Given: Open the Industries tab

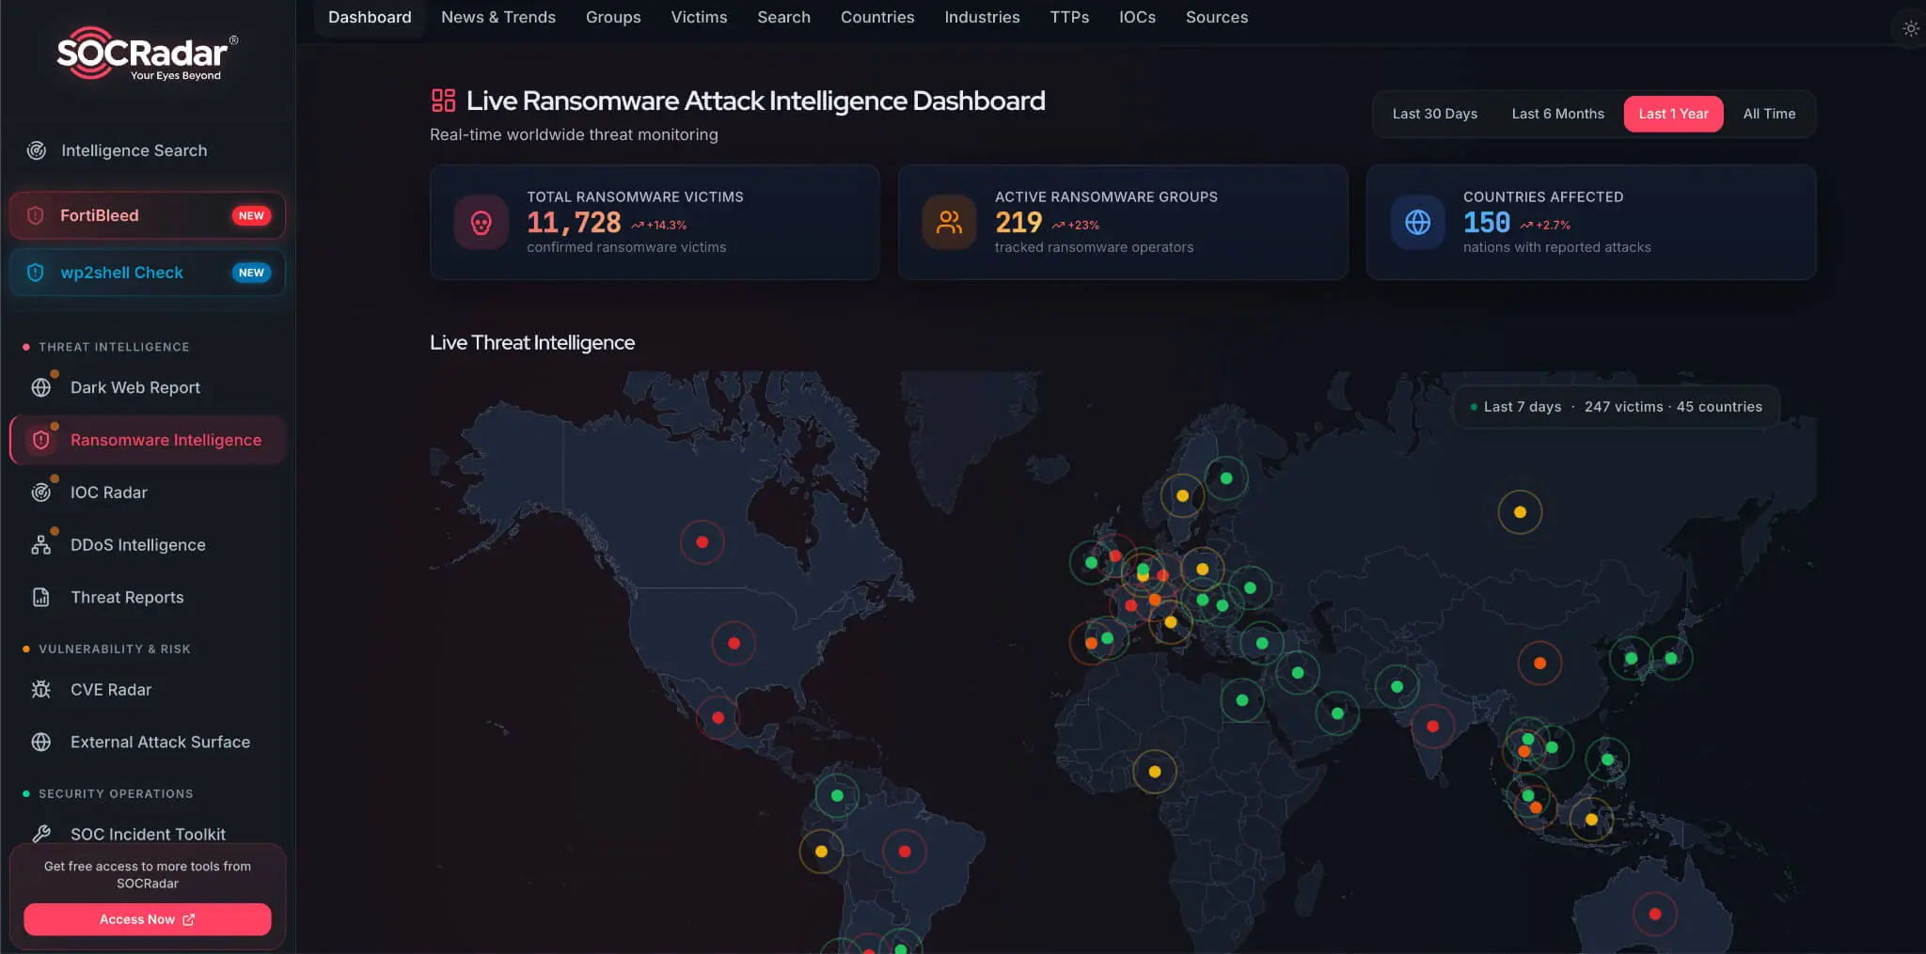Looking at the screenshot, I should pos(982,17).
